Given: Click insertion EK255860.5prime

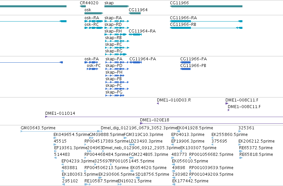Looking at the screenshot, I should click(212, 138).
